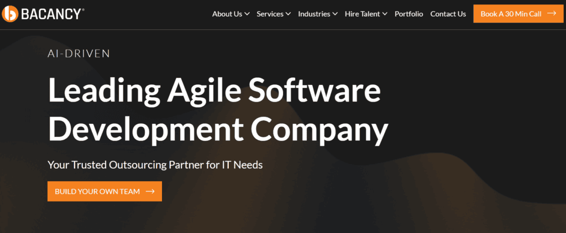Expand the About Us chevron arrow
Image resolution: width=566 pixels, height=233 pixels.
coord(247,14)
